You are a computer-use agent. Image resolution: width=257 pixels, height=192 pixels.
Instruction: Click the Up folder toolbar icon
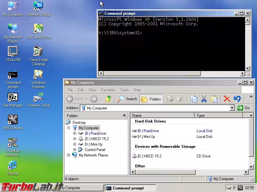tap(109, 99)
